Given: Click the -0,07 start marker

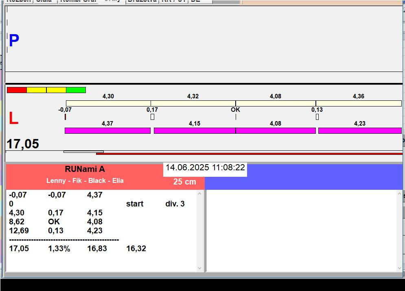Looking at the screenshot, I should [x=66, y=117].
